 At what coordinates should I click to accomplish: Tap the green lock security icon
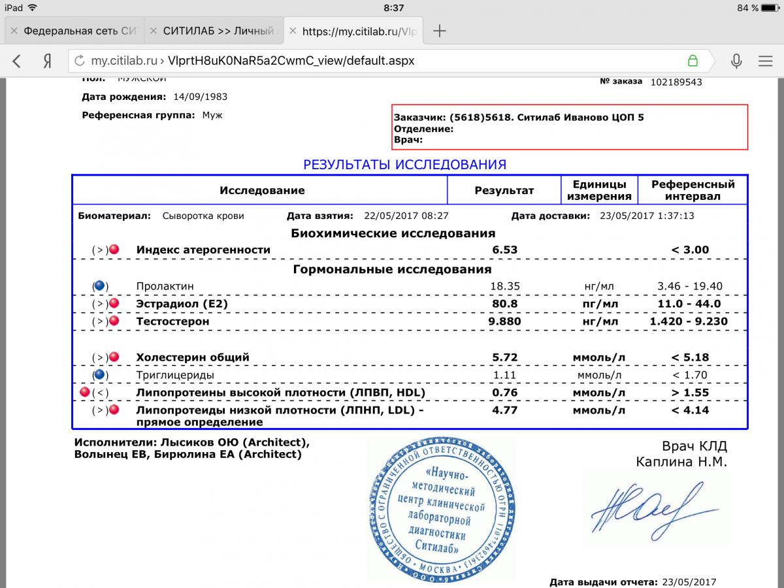pos(693,61)
